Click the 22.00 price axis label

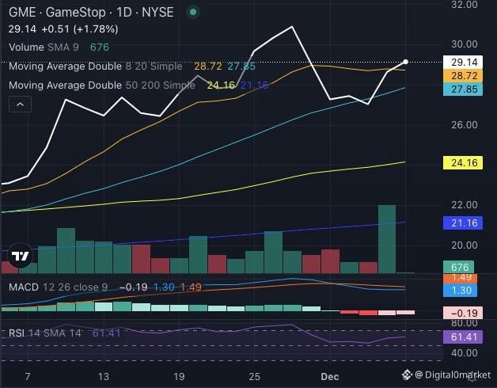click(465, 204)
